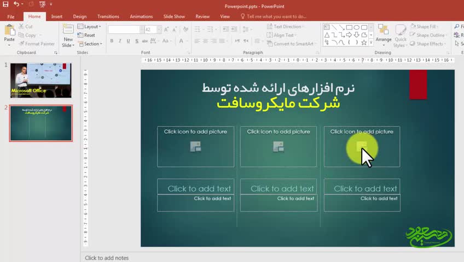
Task: Toggle Center paragraph alignment
Action: point(205,41)
